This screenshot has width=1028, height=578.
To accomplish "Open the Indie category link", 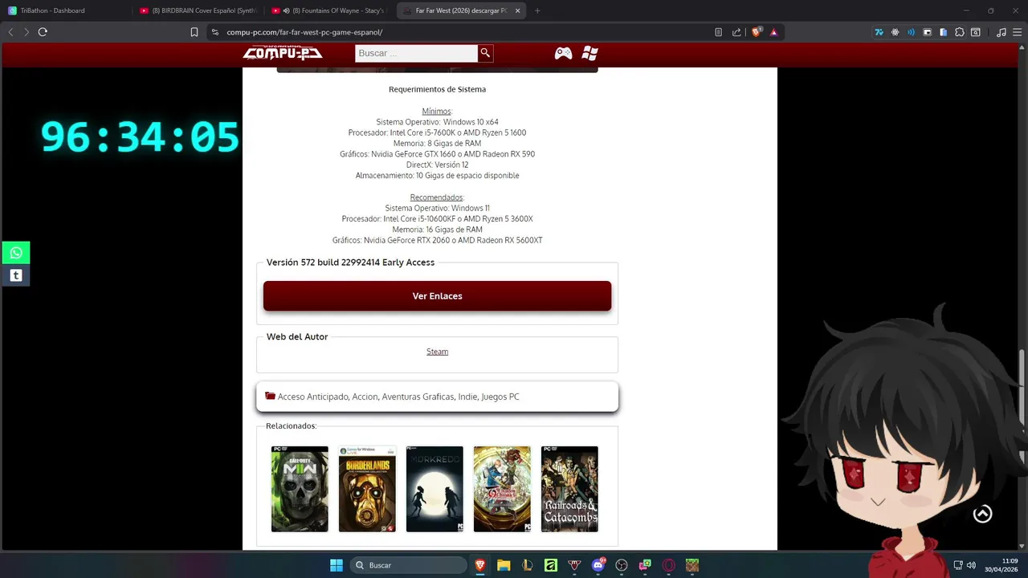I will (x=467, y=397).
